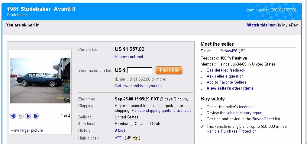
Task: Open View larger picture link
Action: click(27, 130)
